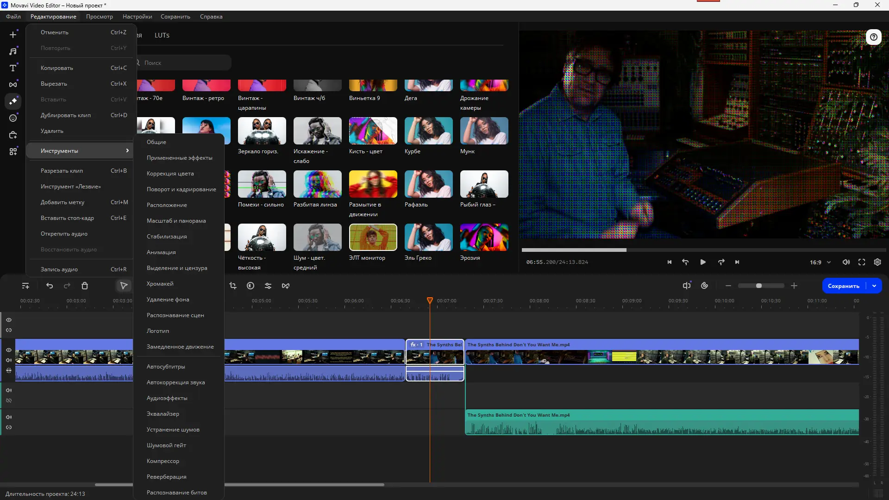
Task: Mute the main video track audio
Action: (9, 360)
